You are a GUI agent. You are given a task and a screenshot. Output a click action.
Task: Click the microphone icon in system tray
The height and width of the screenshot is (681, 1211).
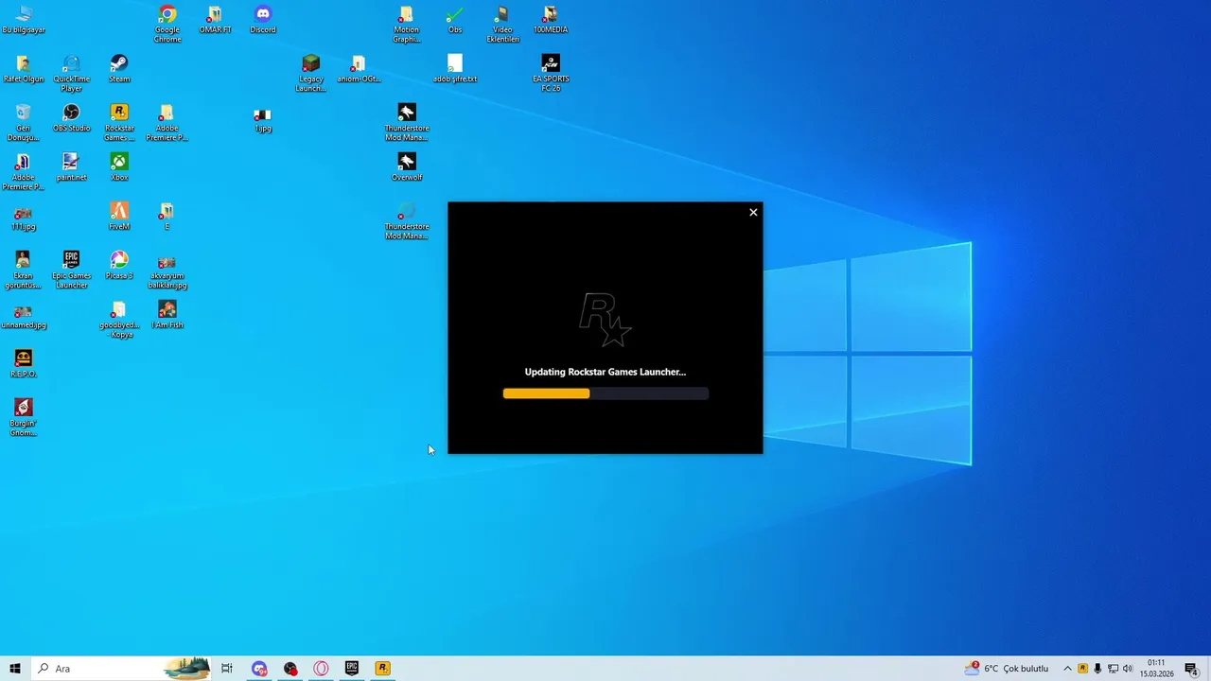pos(1097,669)
